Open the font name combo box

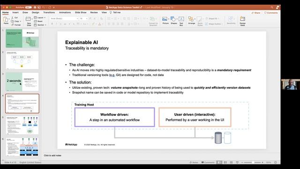click(x=64, y=19)
